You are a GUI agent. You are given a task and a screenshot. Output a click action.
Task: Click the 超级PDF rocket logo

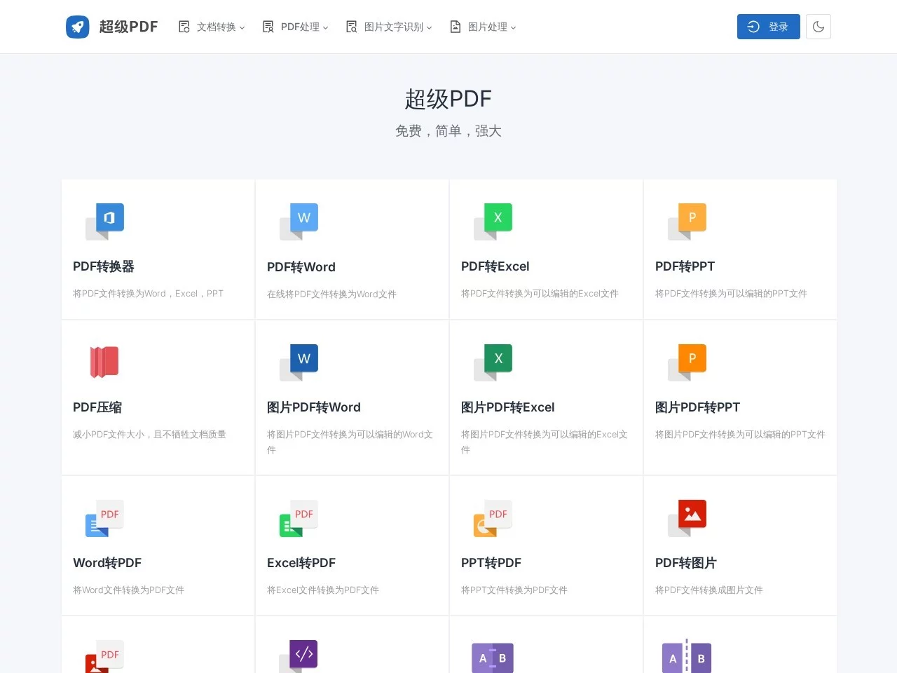coord(77,27)
